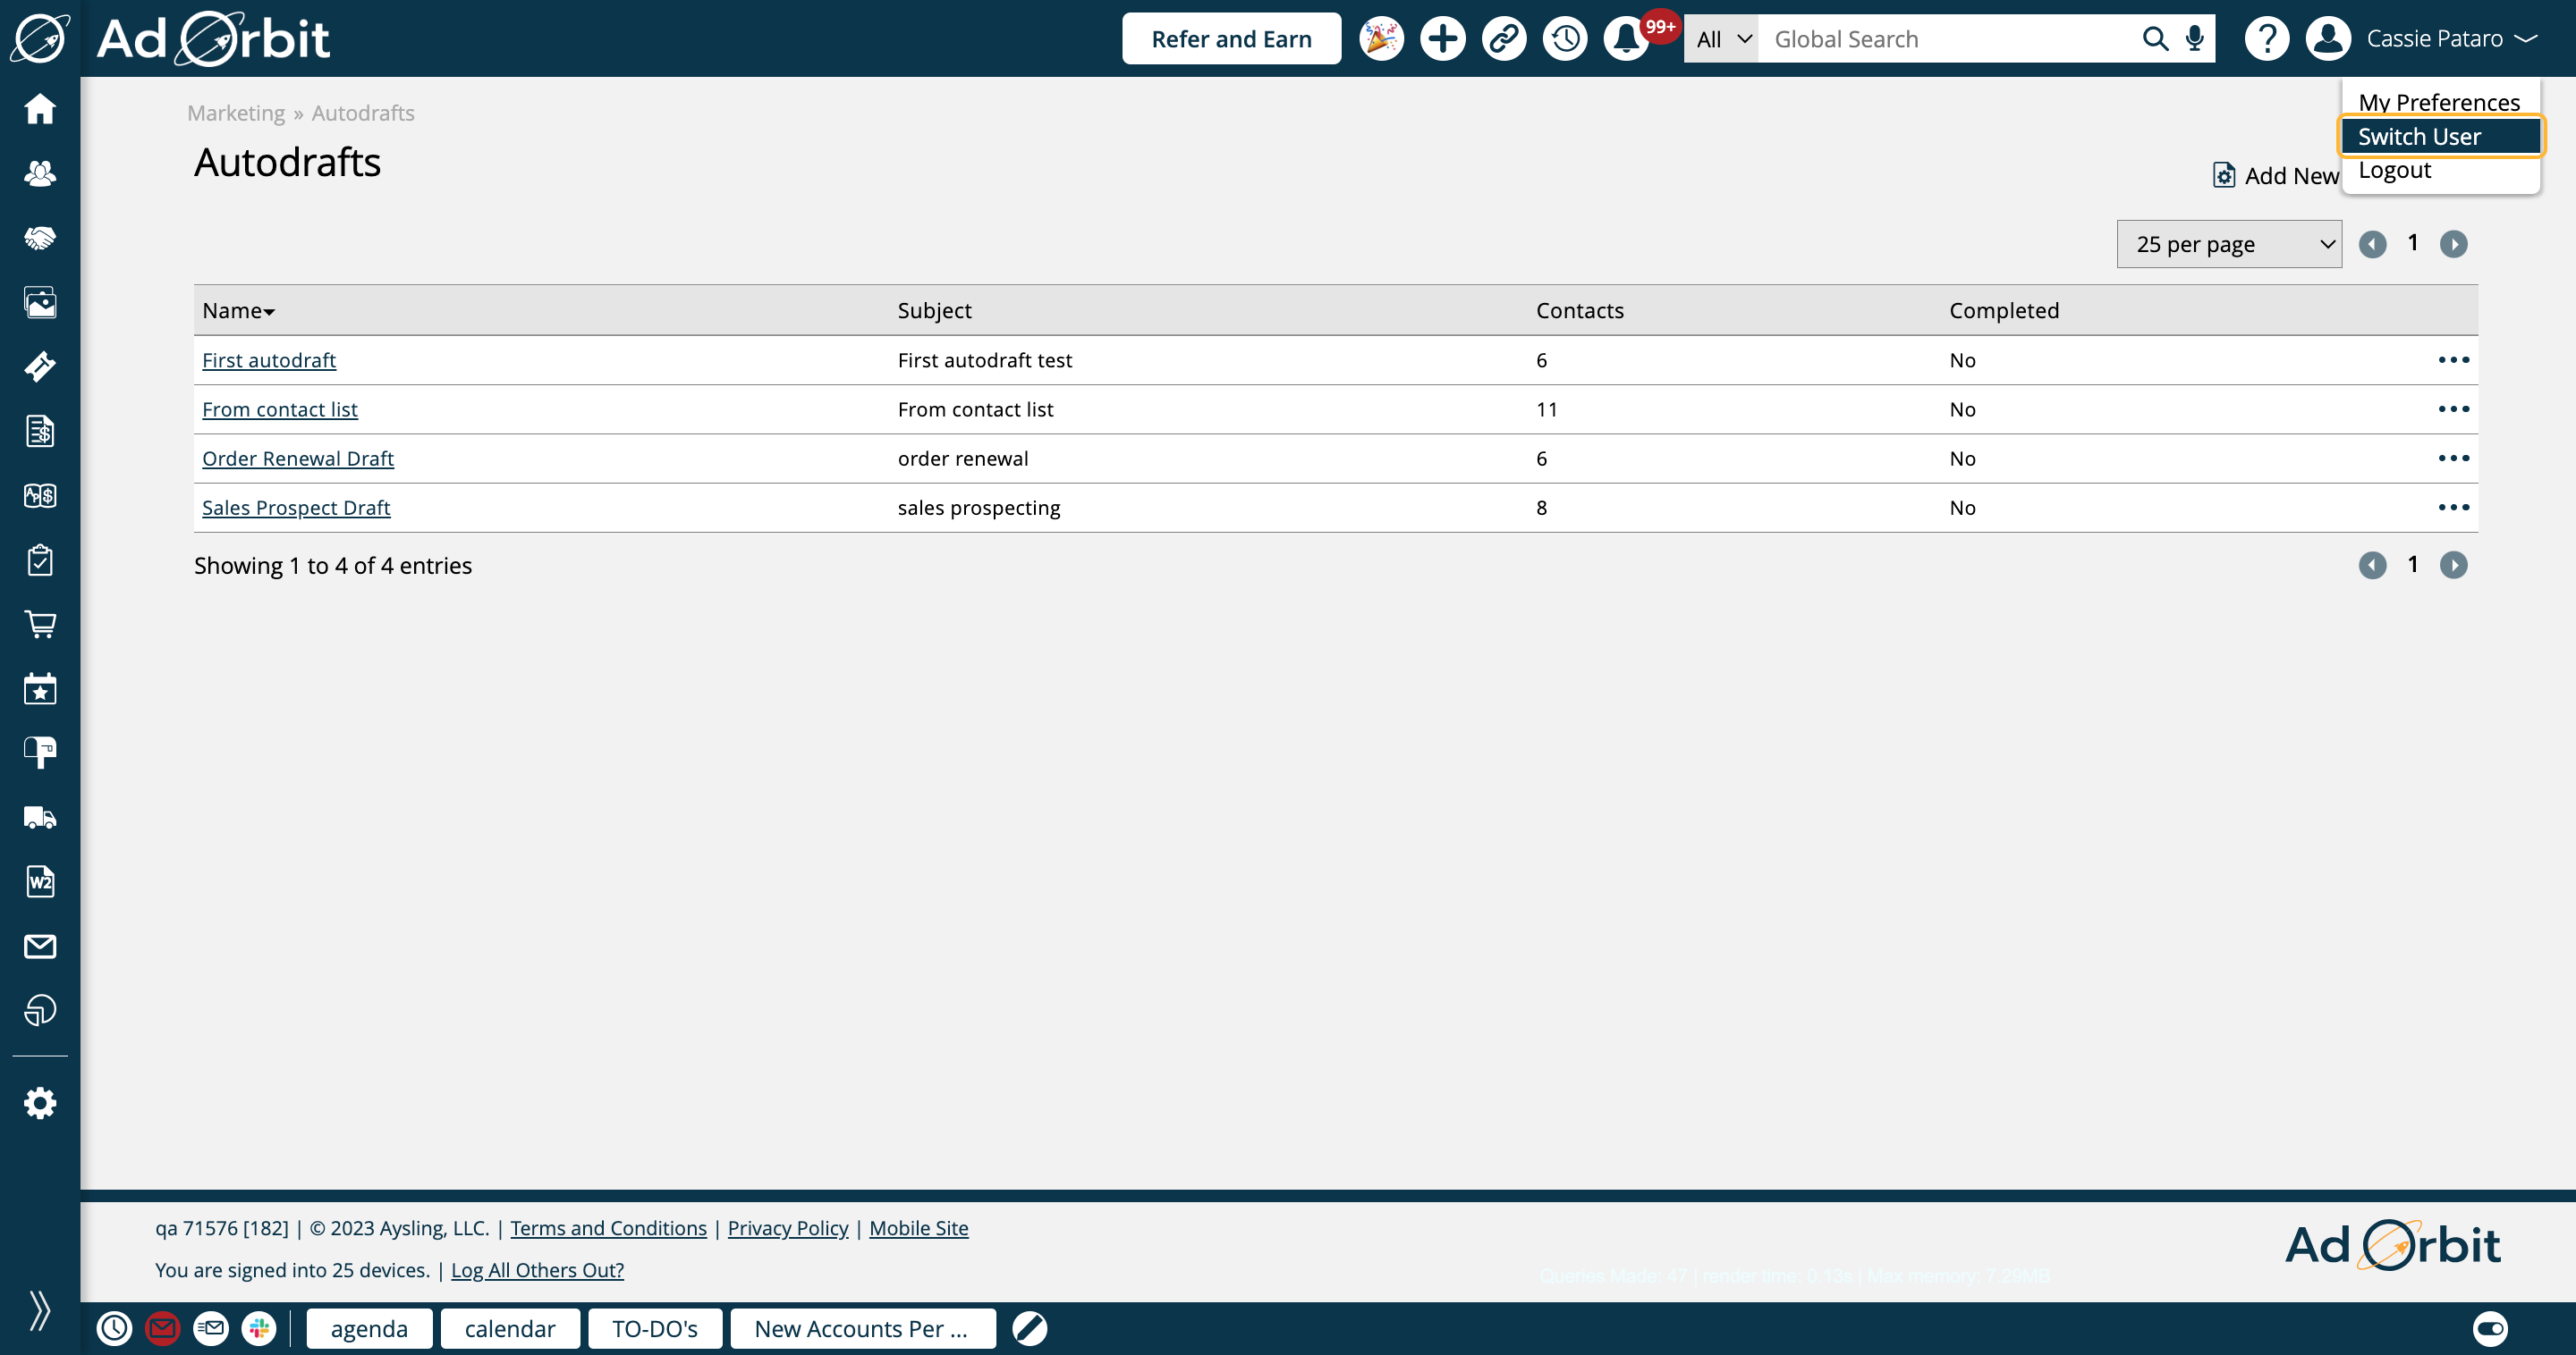Open the agenda tab in bottom bar

369,1329
